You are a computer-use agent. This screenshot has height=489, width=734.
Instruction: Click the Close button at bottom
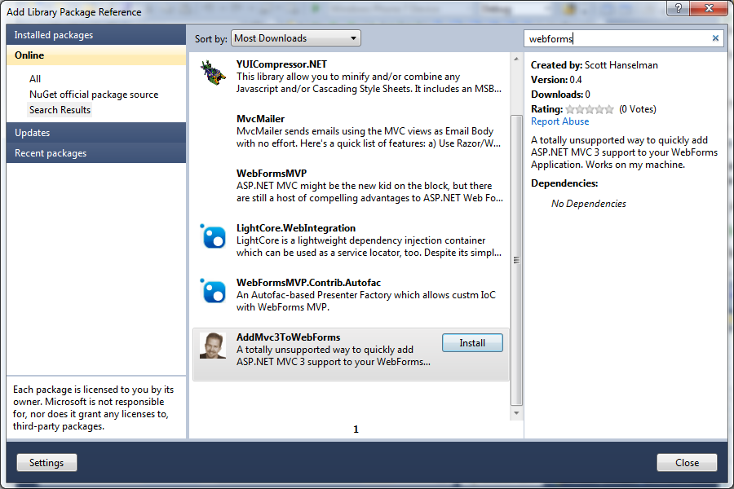(687, 463)
